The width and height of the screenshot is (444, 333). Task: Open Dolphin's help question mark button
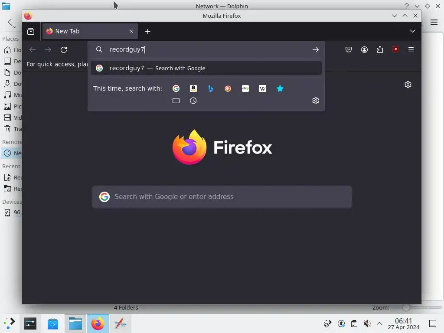point(407,6)
